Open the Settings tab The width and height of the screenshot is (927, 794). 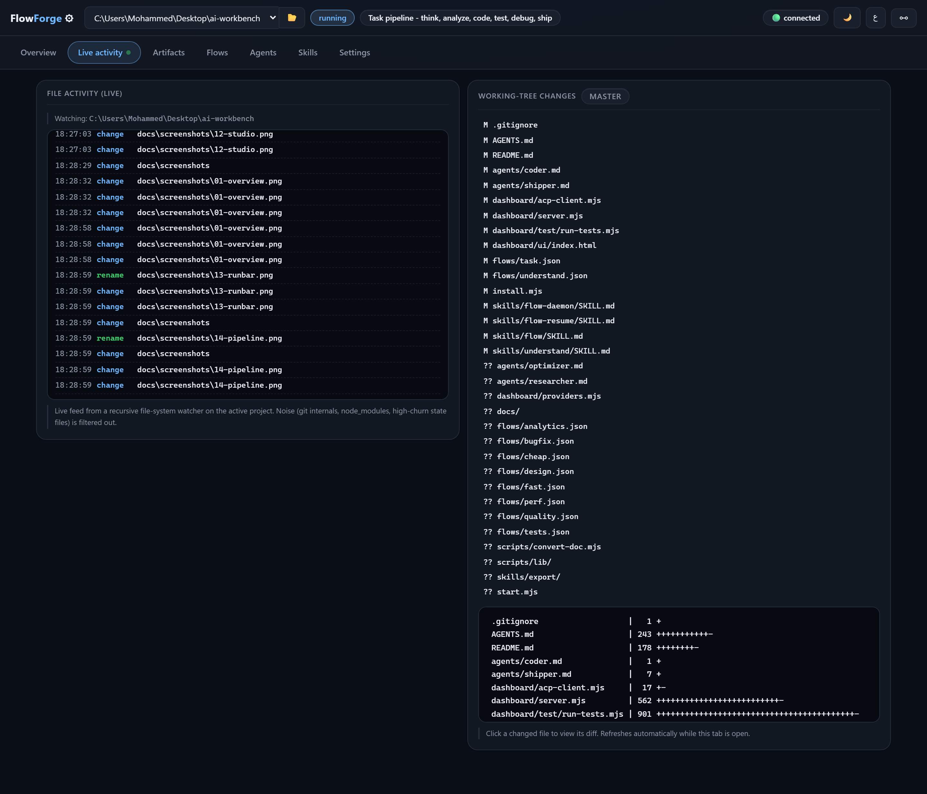[355, 52]
